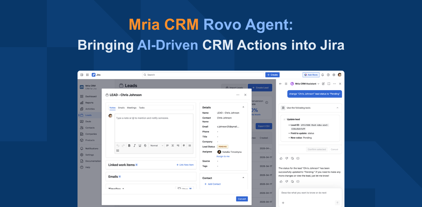The width and height of the screenshot is (422, 207).
Task: Open Rovo panel hamburger menu
Action: tap(286, 84)
